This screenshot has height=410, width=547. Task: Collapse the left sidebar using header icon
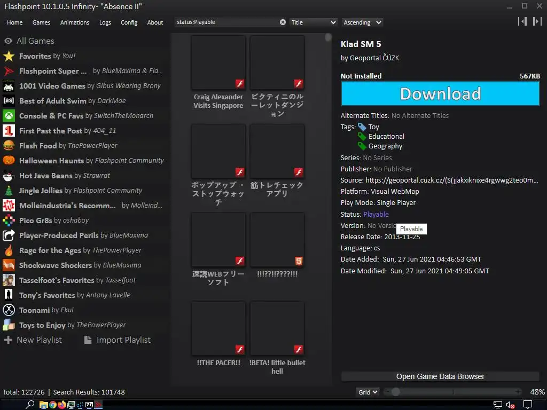pos(522,21)
